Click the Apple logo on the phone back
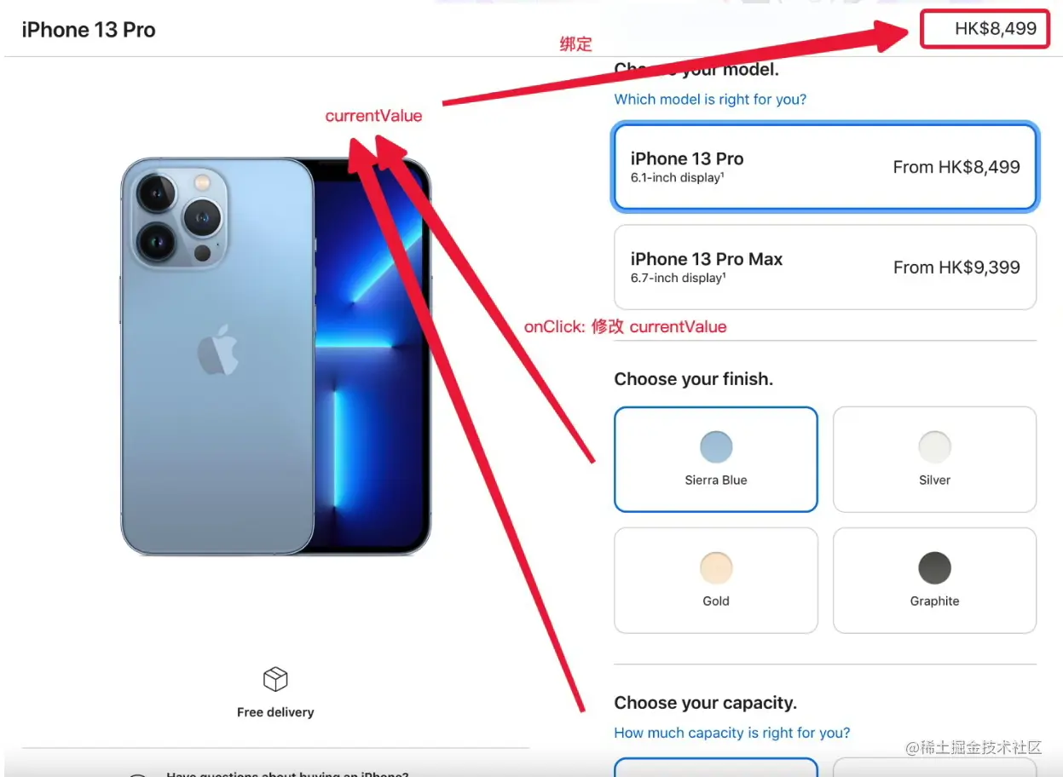Image resolution: width=1063 pixels, height=777 pixels. [218, 349]
